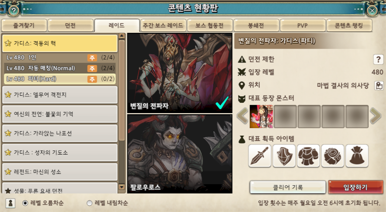Select the shield reward icon
The image size is (386, 212).
click(284, 156)
